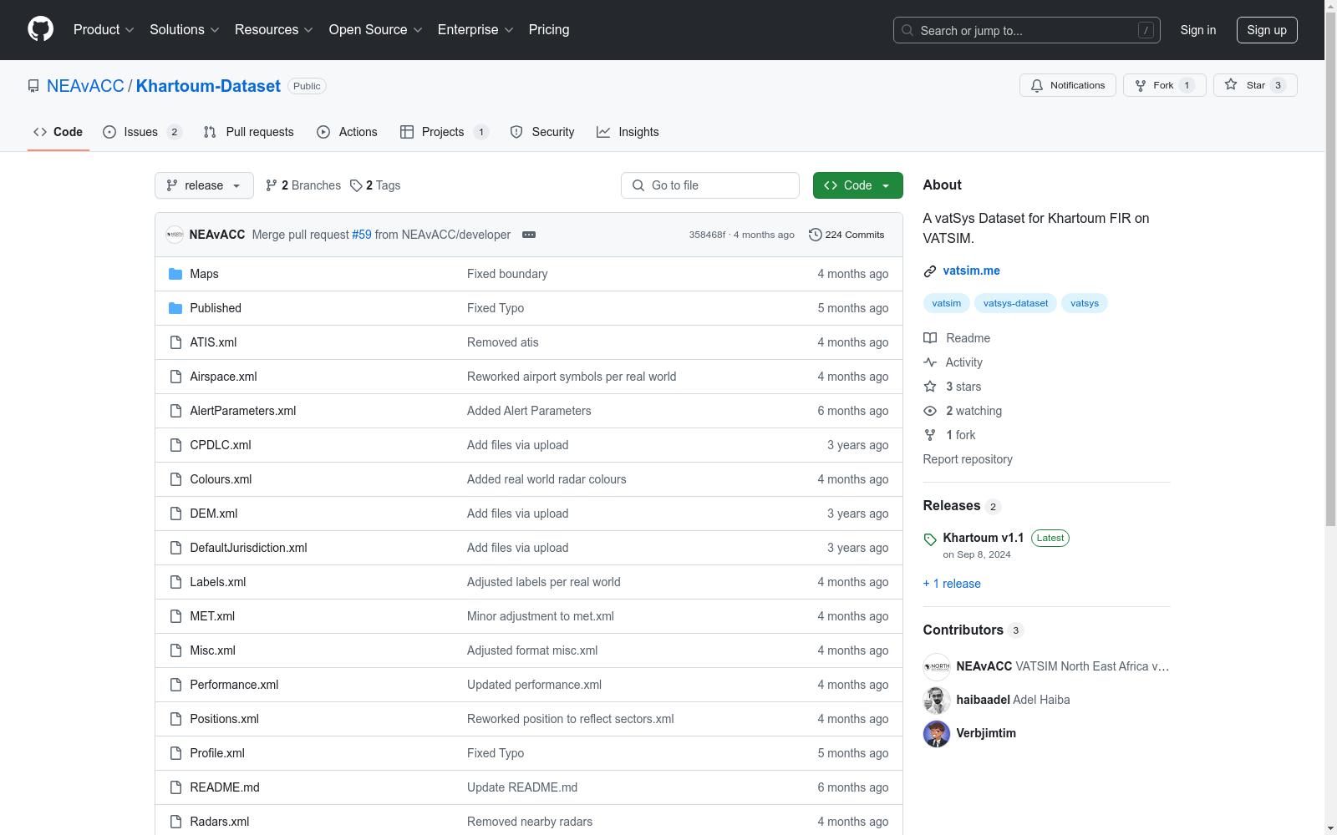Screen dimensions: 1337x835
Task: Open pull request #59 link
Action: (362, 235)
